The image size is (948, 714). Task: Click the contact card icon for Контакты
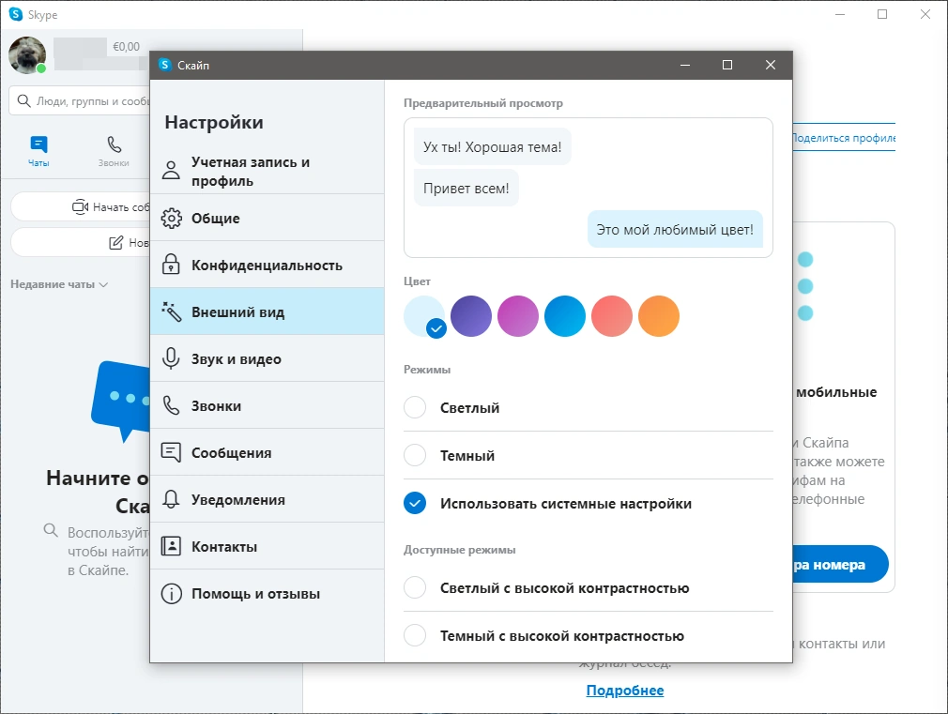click(x=171, y=547)
